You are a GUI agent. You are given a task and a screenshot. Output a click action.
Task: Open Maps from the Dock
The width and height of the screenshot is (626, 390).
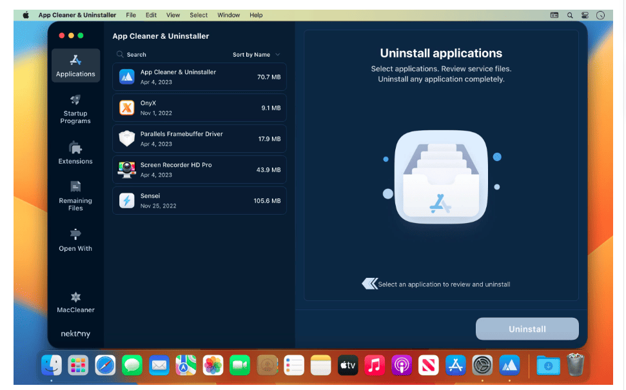point(186,365)
